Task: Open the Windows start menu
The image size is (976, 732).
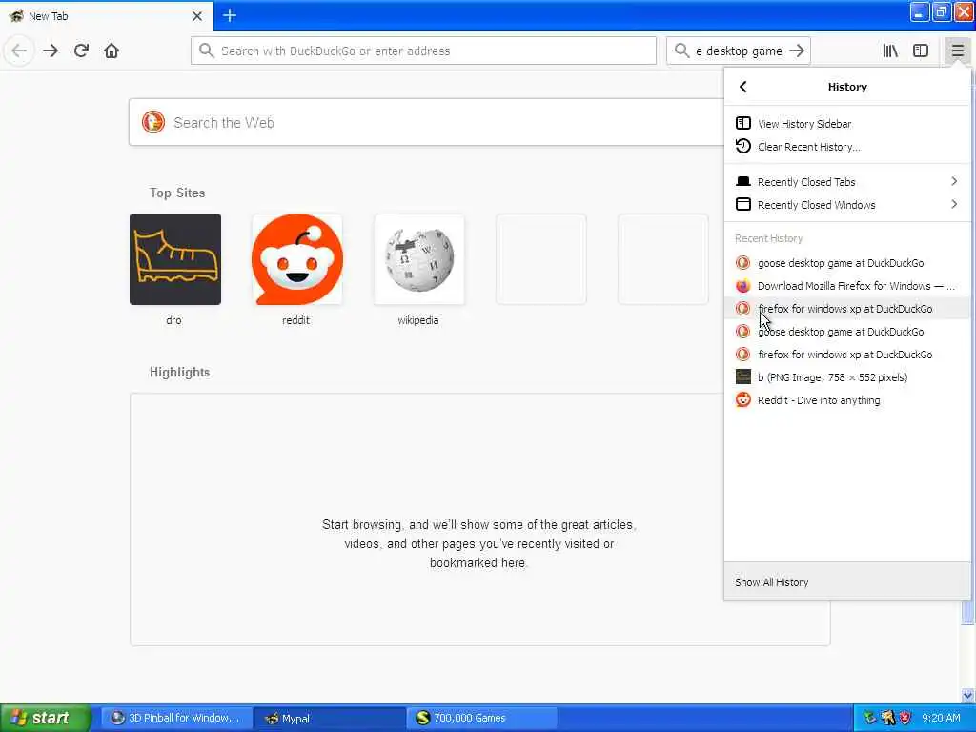Action: coord(46,718)
